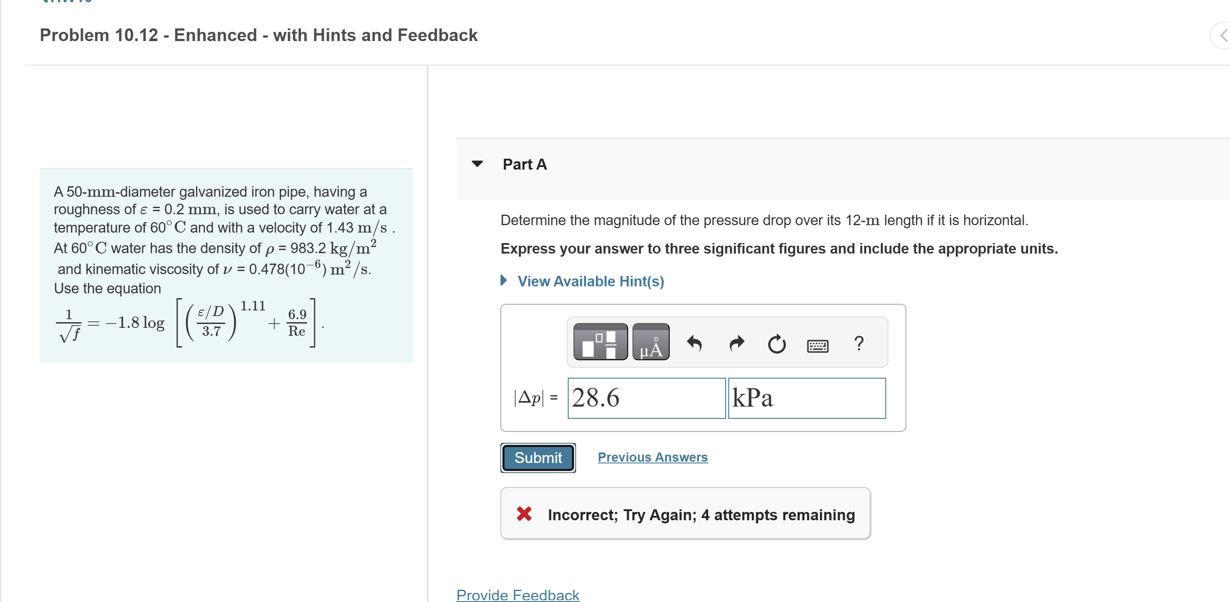Select the 28.6 answer input field
Screen dimensions: 1230x602
tap(646, 398)
